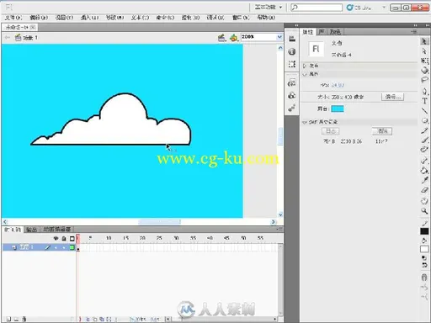431x323 pixels.
Task: Select the Pen tool
Action: (424, 92)
